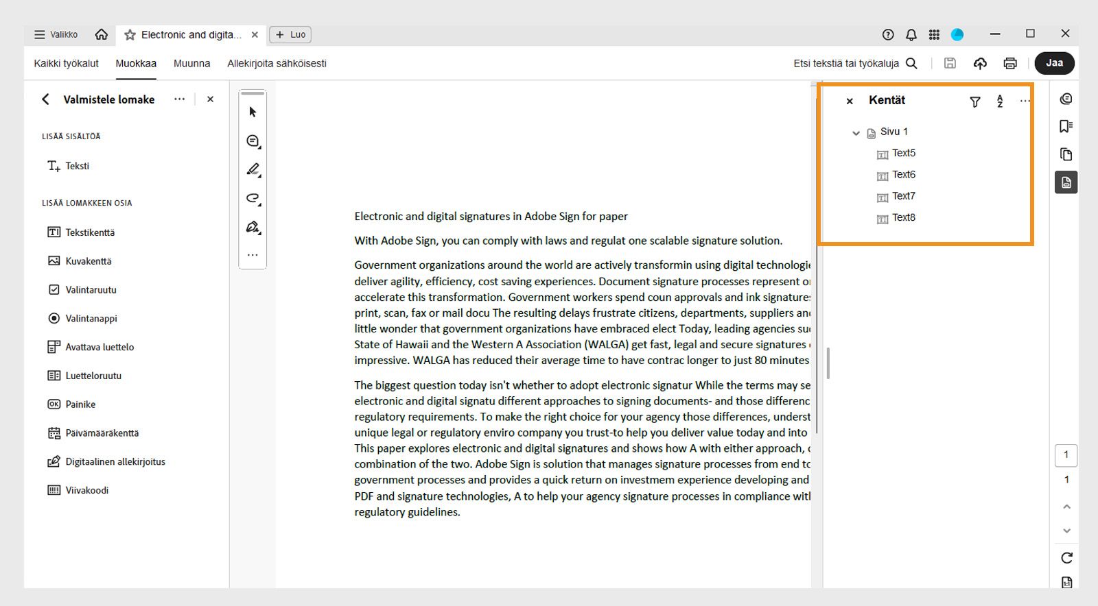Image resolution: width=1098 pixels, height=606 pixels.
Task: Click the current page number box
Action: (1066, 454)
